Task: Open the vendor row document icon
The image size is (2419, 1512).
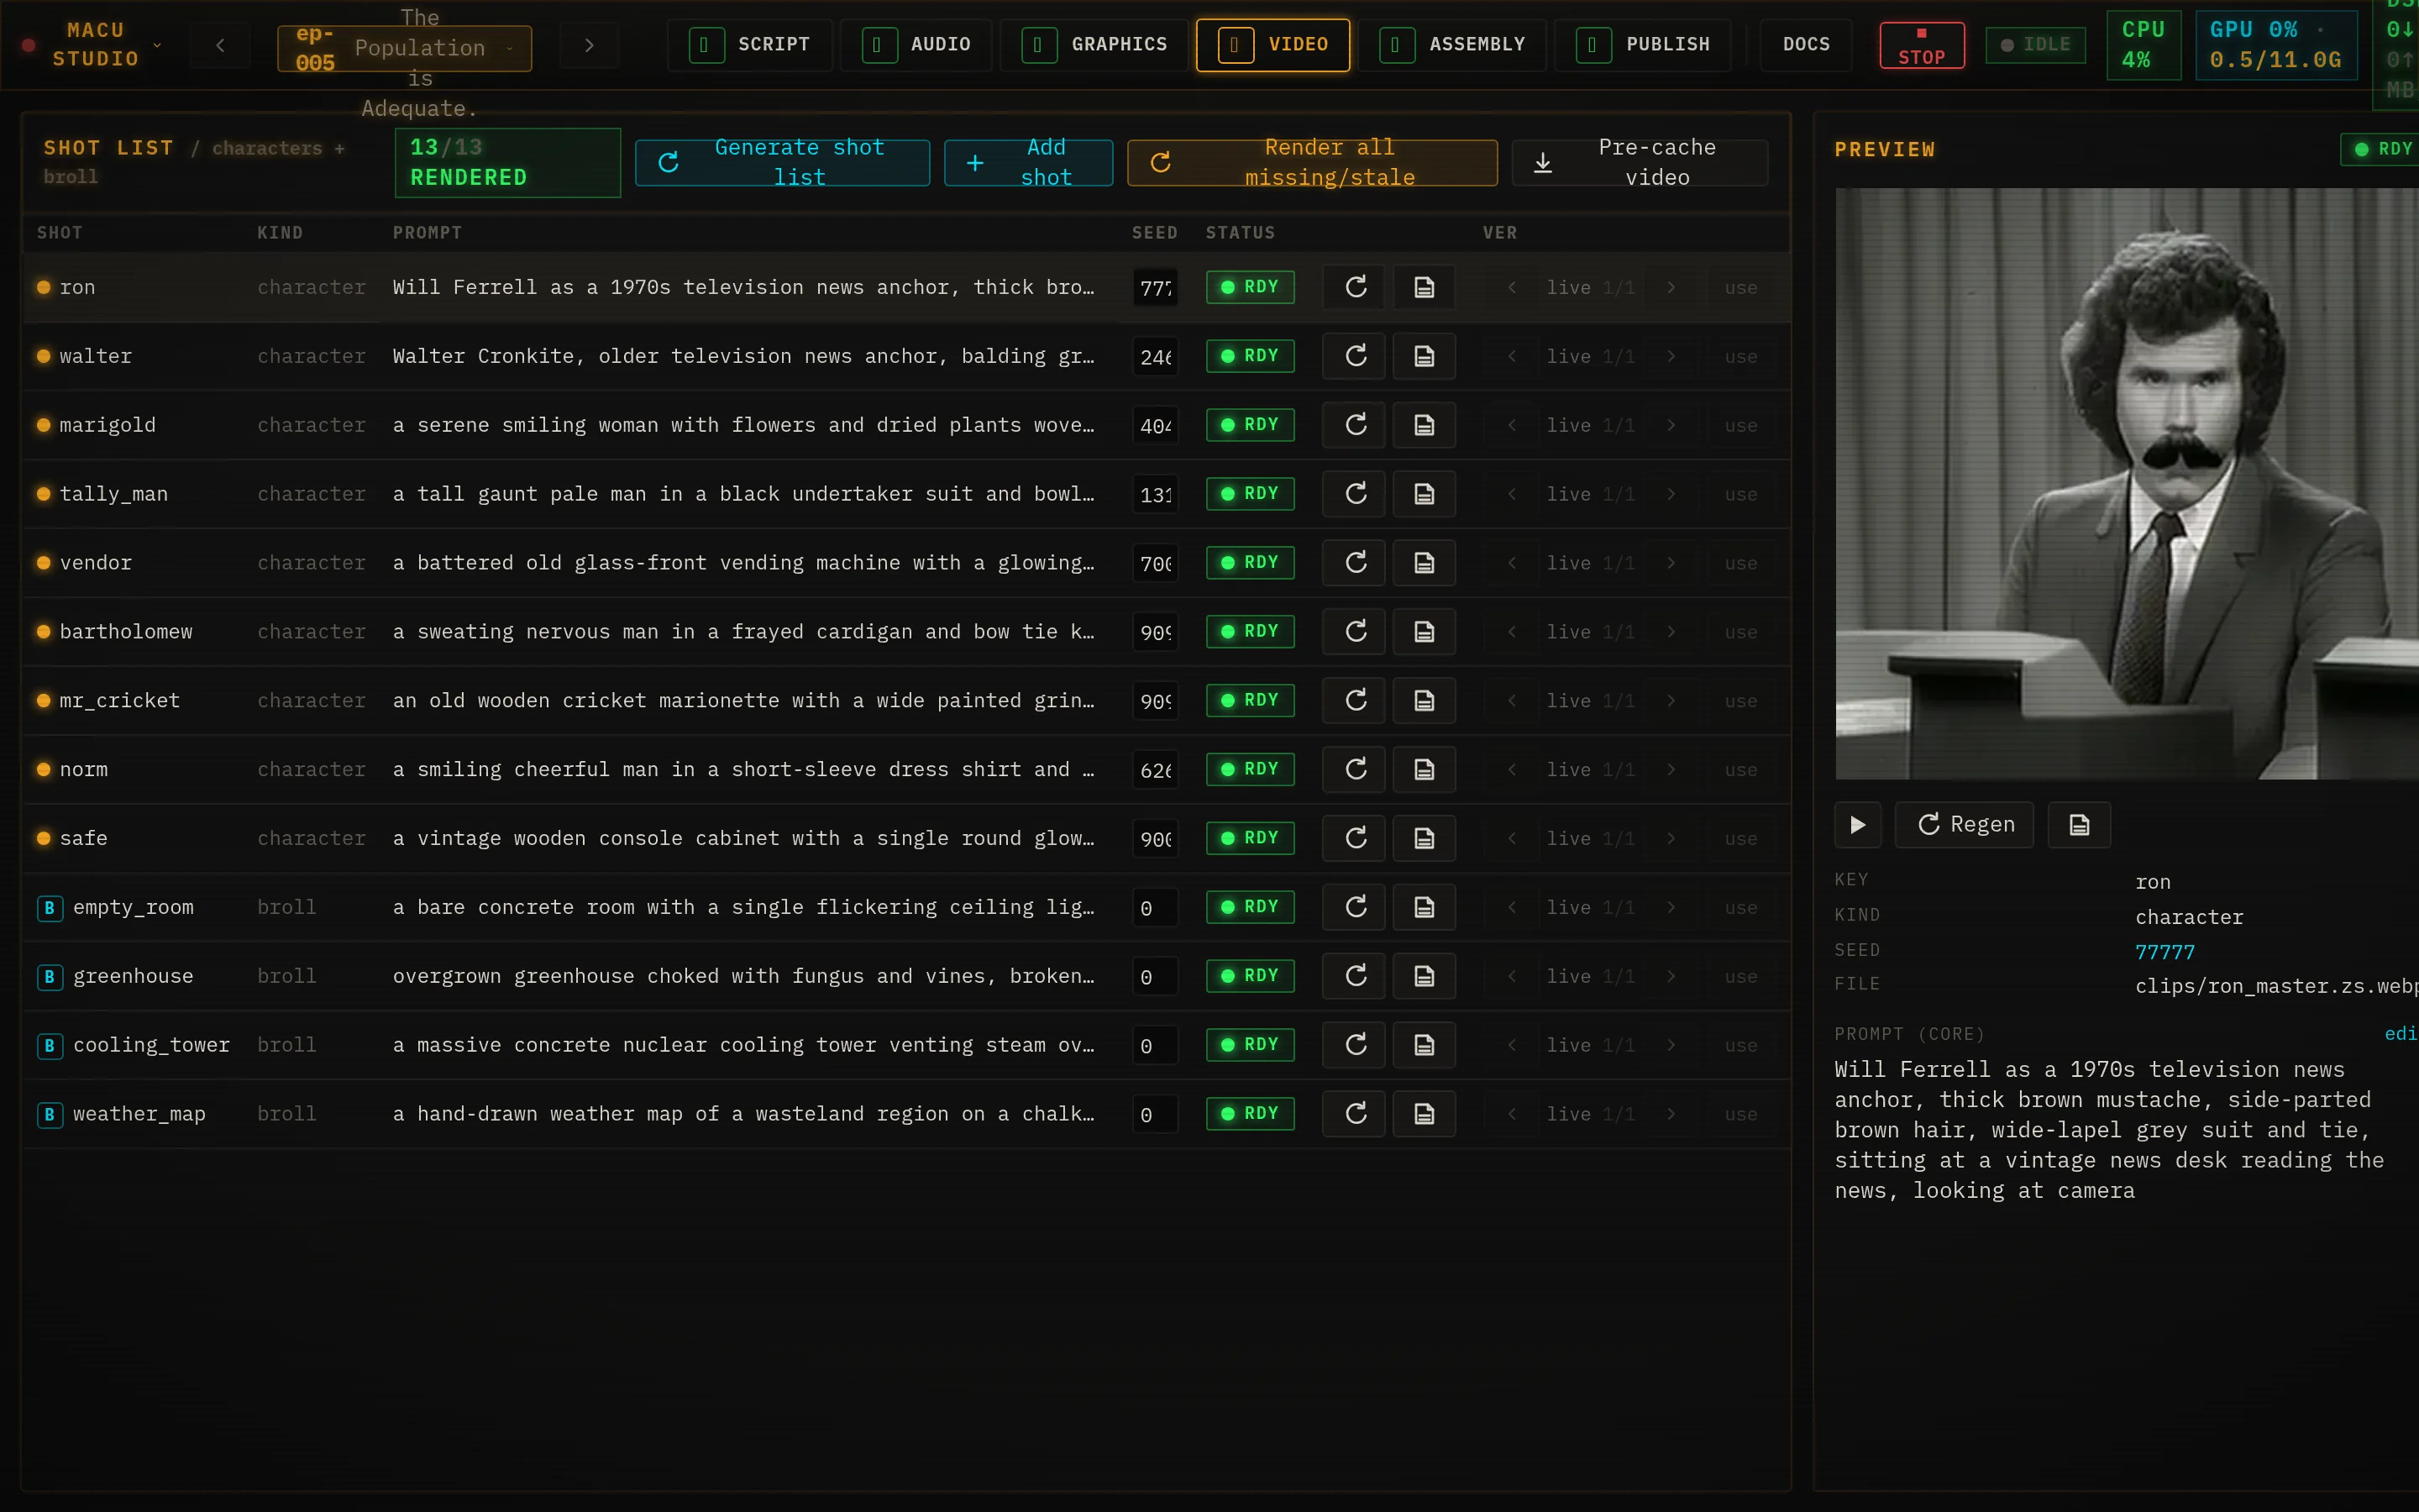Action: 1424,563
